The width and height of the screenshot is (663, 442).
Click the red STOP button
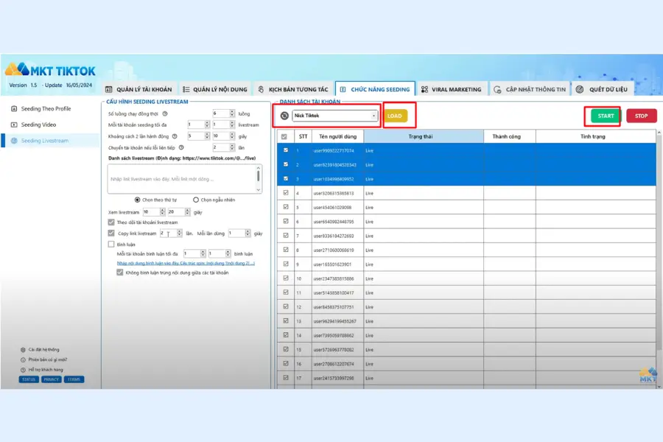(x=642, y=116)
